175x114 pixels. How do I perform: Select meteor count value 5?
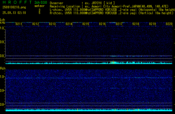(40, 13)
